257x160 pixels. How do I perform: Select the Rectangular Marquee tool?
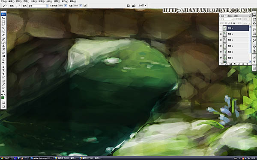[x=3, y=21]
